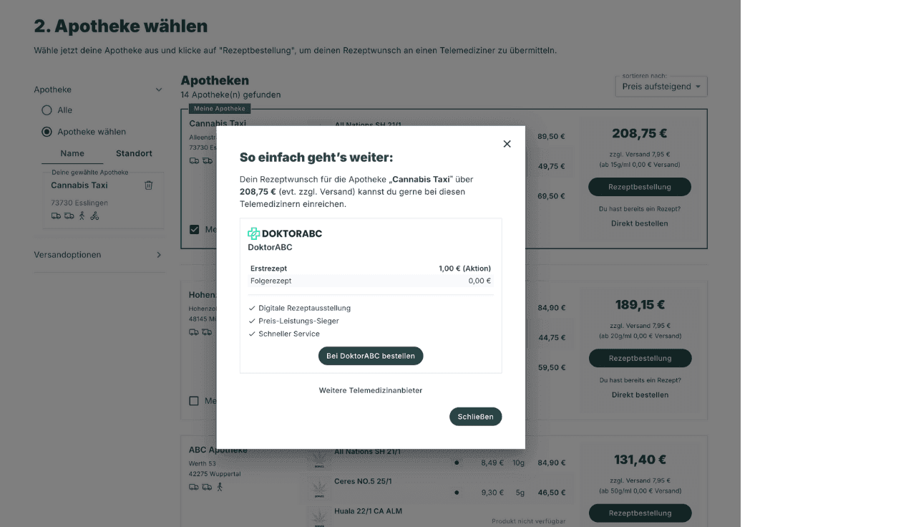The image size is (916, 527).
Task: Click the first truck icon under sidebar Cannabis Taxi
Action: pos(57,216)
